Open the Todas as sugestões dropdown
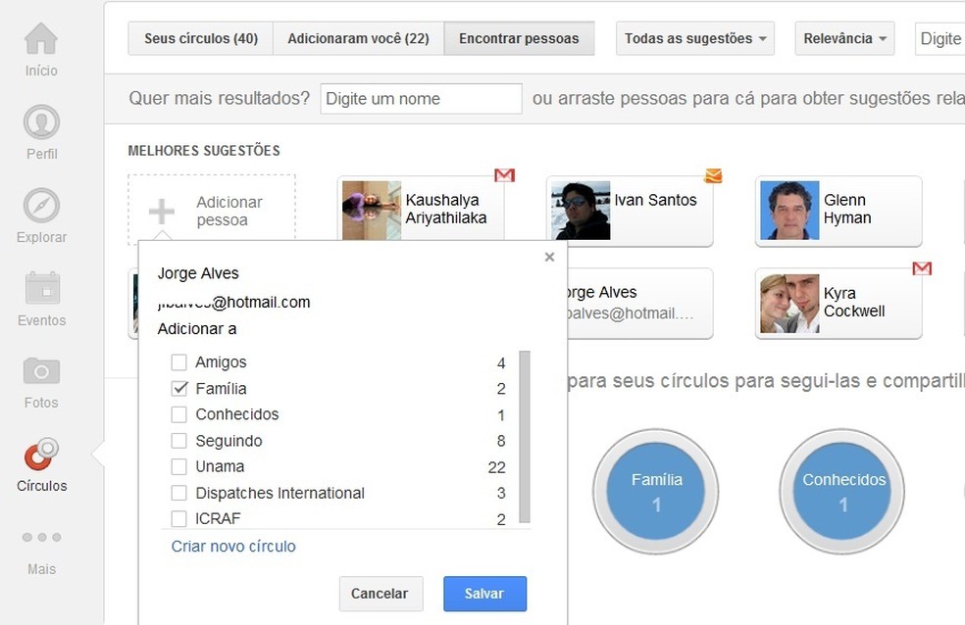 point(694,38)
